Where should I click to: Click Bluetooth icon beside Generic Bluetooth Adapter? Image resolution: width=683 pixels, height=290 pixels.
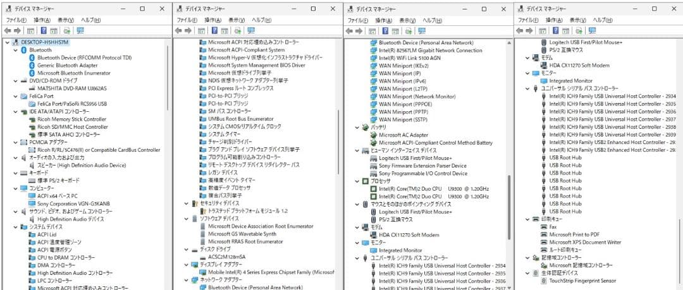pyautogui.click(x=32, y=65)
